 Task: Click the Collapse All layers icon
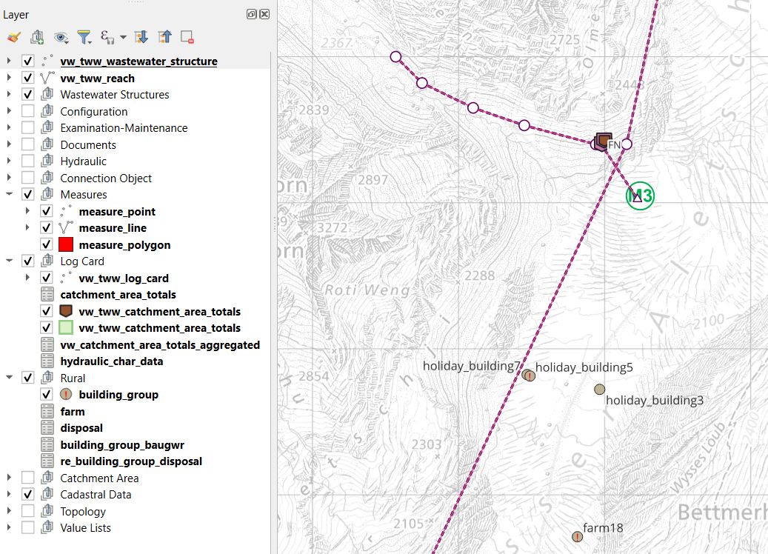164,36
